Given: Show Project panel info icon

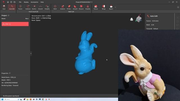Looking at the screenshot, I should pos(8,15).
